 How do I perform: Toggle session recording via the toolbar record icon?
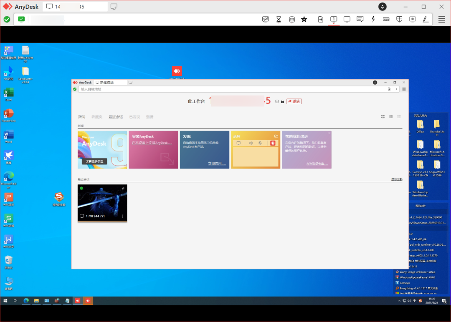click(413, 19)
